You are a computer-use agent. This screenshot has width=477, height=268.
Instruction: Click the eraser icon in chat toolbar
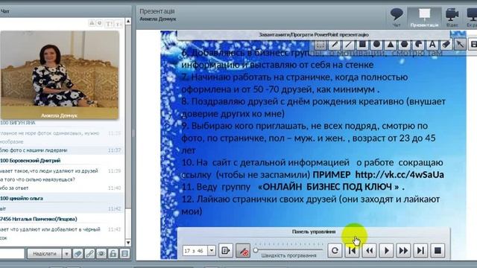point(78,253)
